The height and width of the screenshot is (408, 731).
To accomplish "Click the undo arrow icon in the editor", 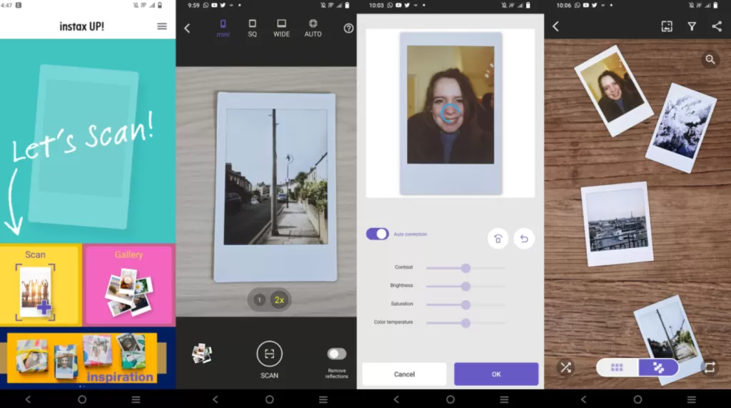I will [x=523, y=239].
